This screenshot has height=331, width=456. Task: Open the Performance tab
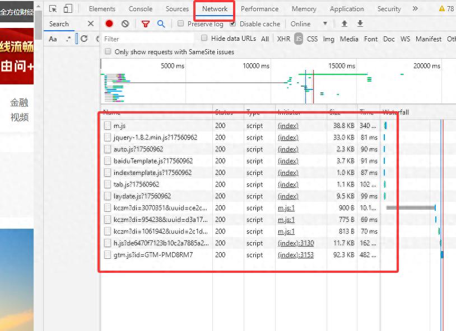(259, 9)
